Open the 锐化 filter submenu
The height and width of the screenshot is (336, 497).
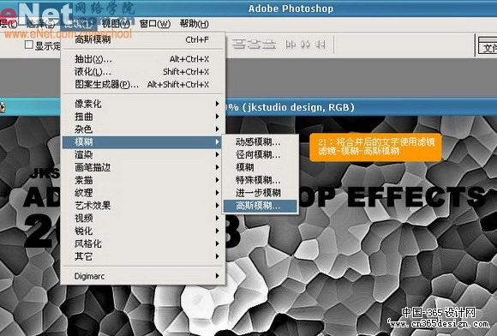point(143,231)
